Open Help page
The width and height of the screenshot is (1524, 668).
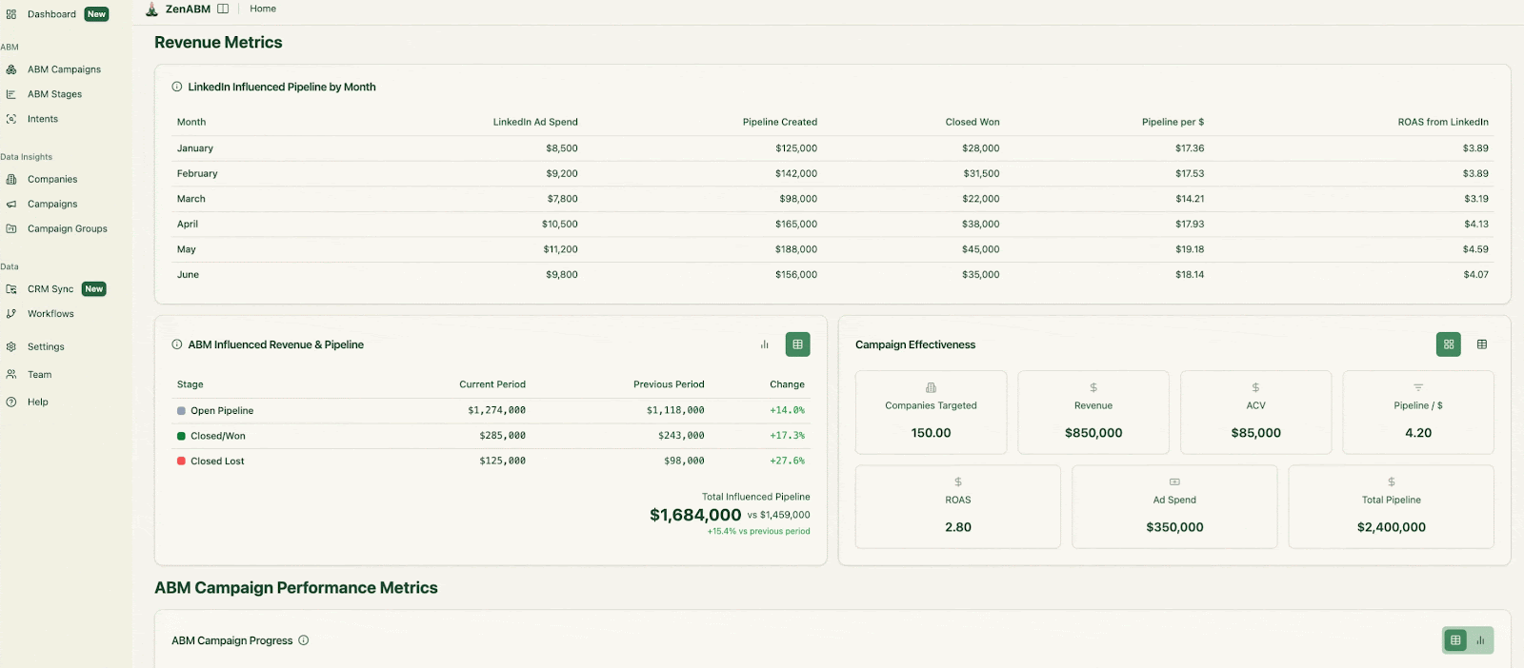coord(38,403)
